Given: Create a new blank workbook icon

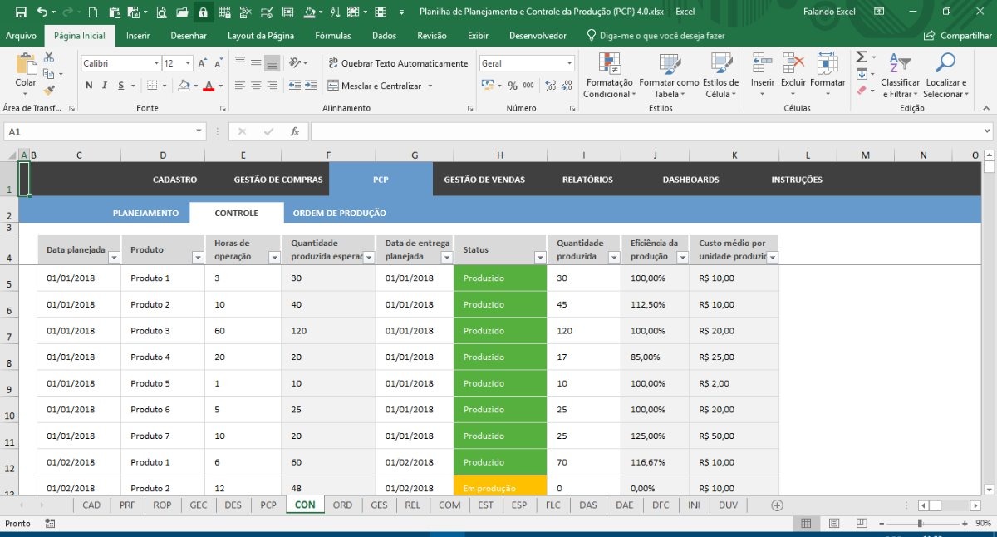Looking at the screenshot, I should [x=93, y=12].
